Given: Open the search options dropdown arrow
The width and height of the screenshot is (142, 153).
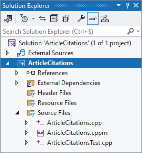Looking at the screenshot, I should point(138,31).
